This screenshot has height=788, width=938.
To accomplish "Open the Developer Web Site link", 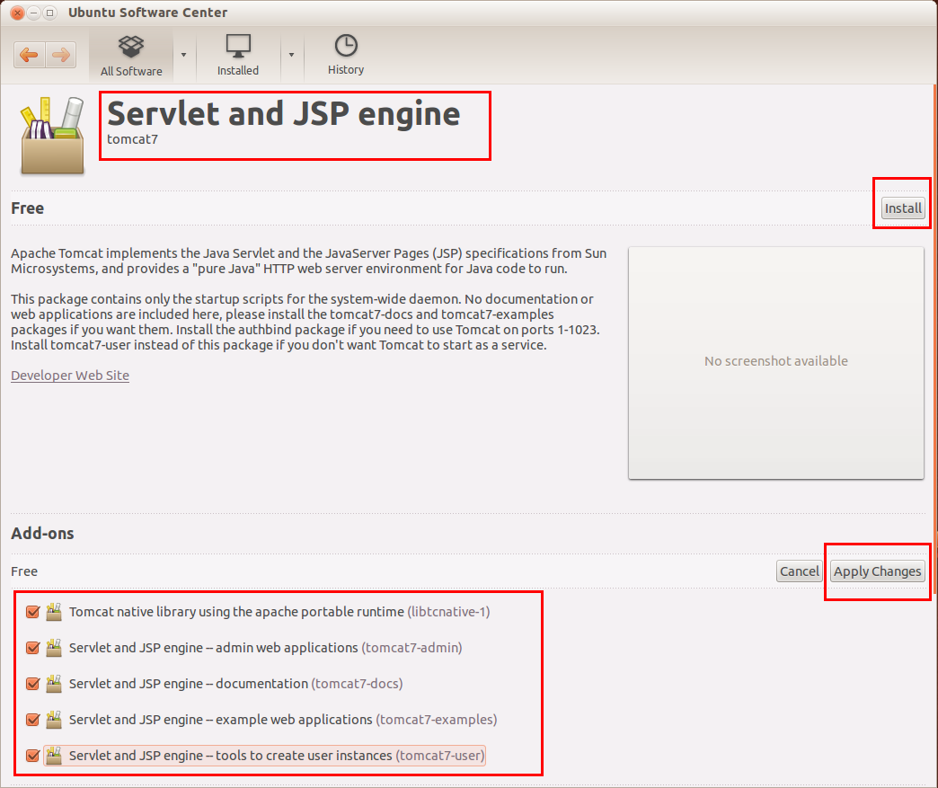I will pos(70,376).
